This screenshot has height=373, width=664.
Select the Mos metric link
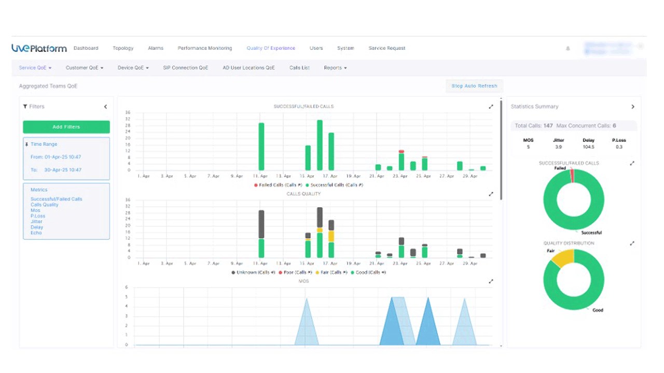tap(35, 210)
